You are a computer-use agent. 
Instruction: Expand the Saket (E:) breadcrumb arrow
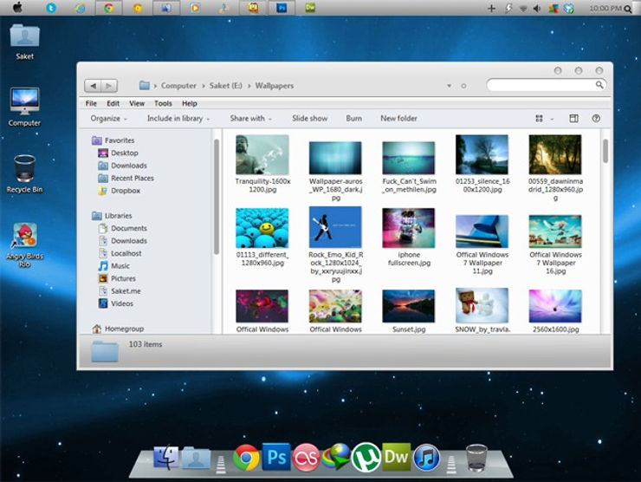(x=249, y=86)
